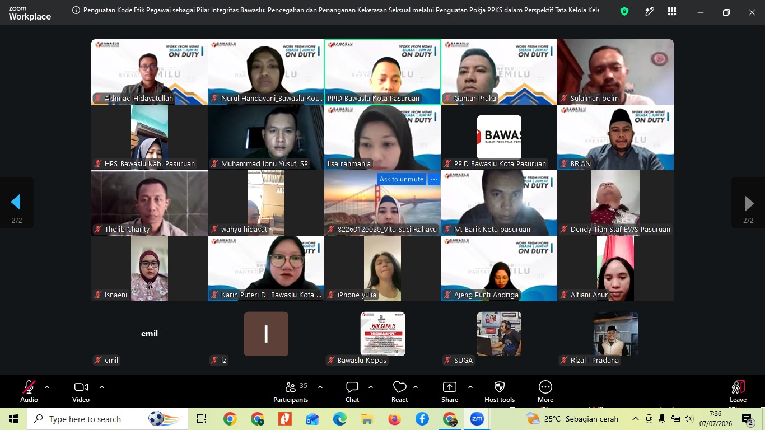Screen dimensions: 765x430
Task: Select Isnaeni's video tile
Action: (150, 268)
